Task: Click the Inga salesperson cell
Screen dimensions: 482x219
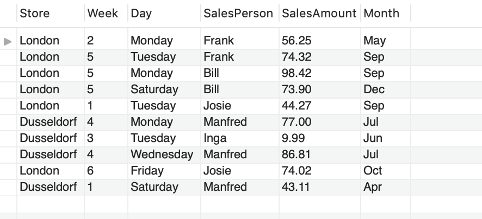Action: point(240,138)
